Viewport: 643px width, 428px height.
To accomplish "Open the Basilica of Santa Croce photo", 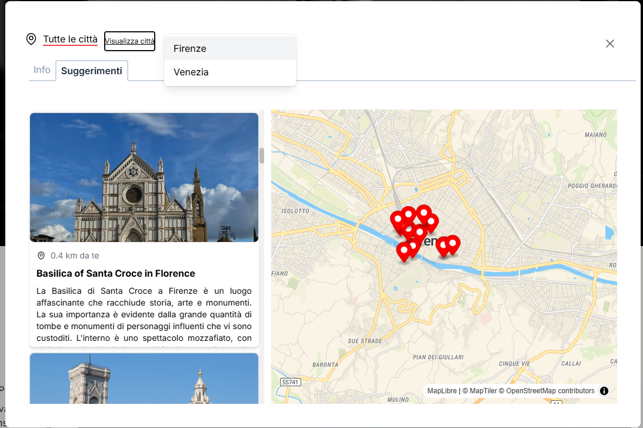I will [x=144, y=177].
